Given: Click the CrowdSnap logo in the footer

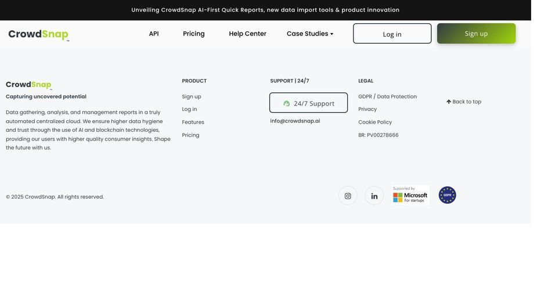Looking at the screenshot, I should (29, 85).
